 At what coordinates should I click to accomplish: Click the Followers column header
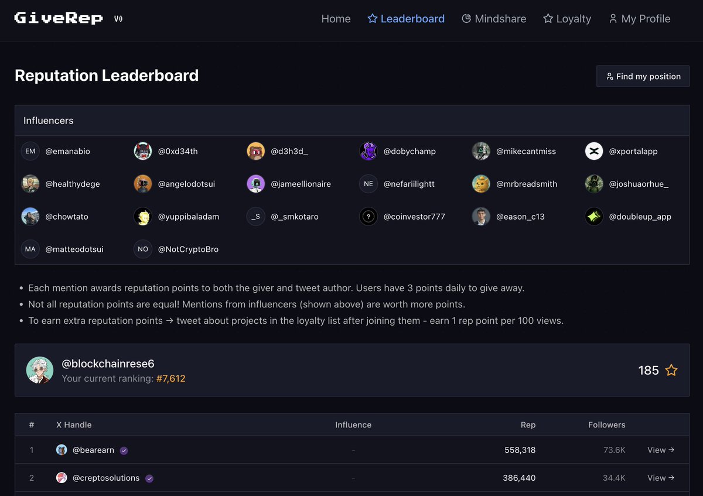click(607, 425)
